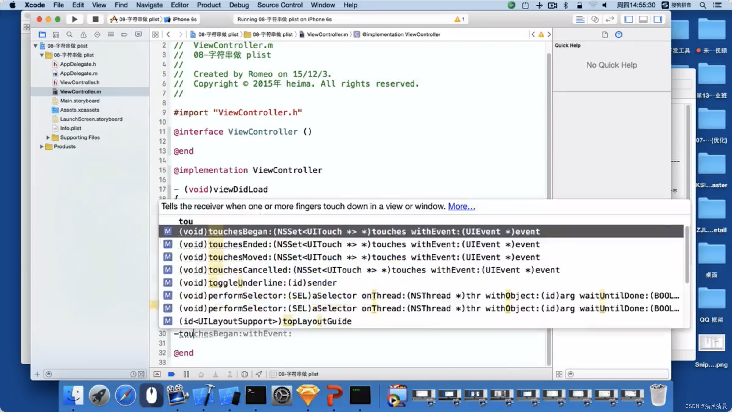732x412 pixels.
Task: Open the @implementation ViewController jump bar menu
Action: coord(397,34)
